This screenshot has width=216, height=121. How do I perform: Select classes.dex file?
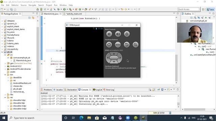pyautogui.click(x=18, y=86)
